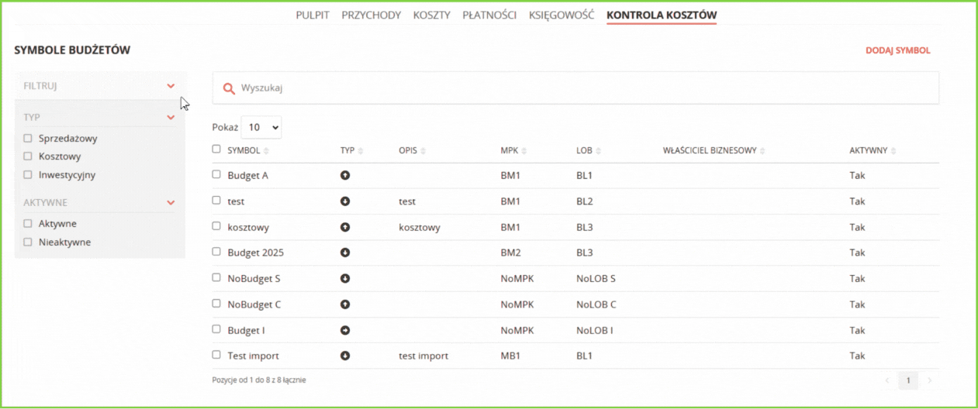Screen dimensions: 978x409
Task: Click the MB1 MPK cell
Action: pos(510,356)
